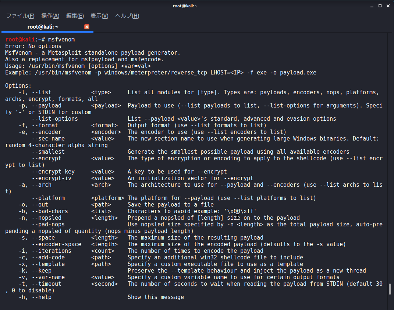Click the '-h, --help' option text
The image size is (394, 310).
point(35,297)
